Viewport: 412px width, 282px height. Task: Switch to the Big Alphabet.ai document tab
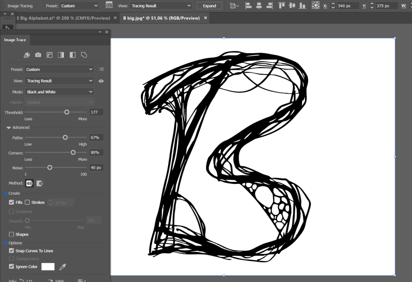(62, 18)
